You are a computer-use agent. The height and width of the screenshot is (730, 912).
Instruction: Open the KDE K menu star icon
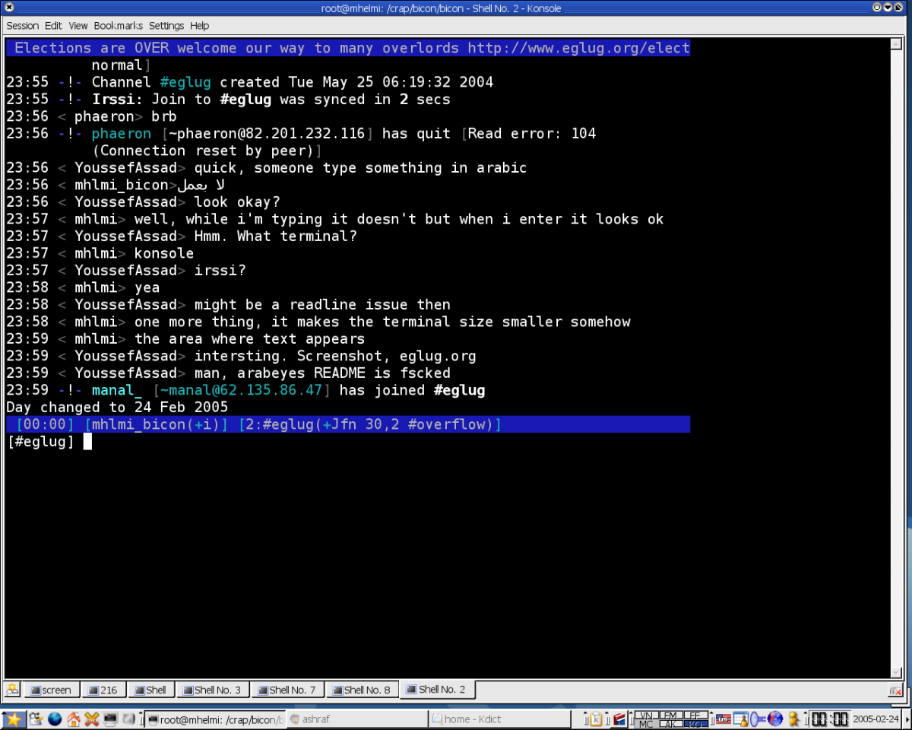click(14, 719)
